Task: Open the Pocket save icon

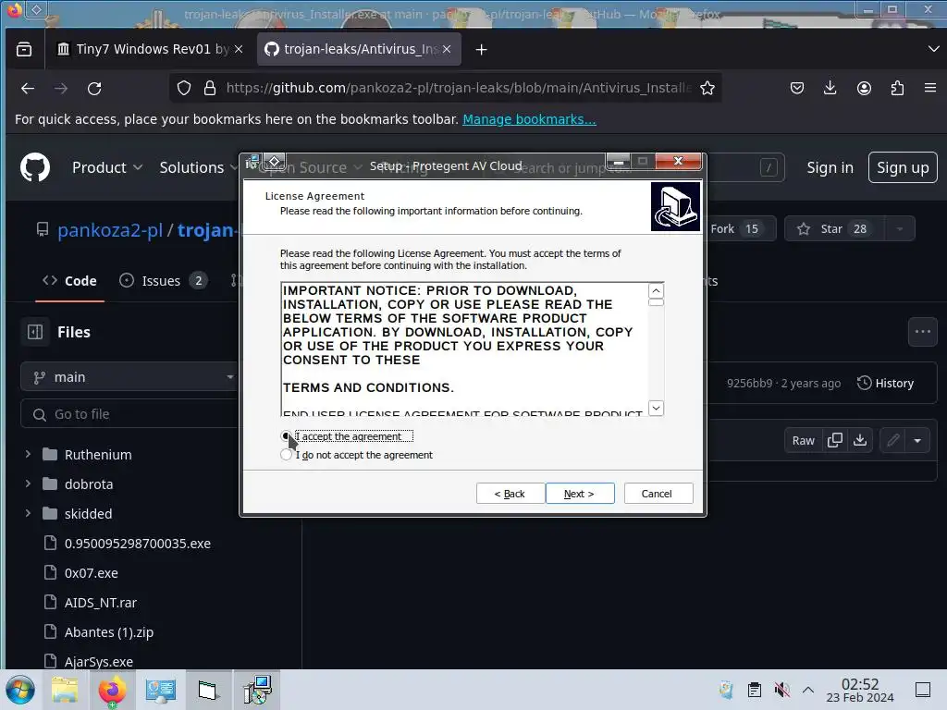Action: pos(797,88)
